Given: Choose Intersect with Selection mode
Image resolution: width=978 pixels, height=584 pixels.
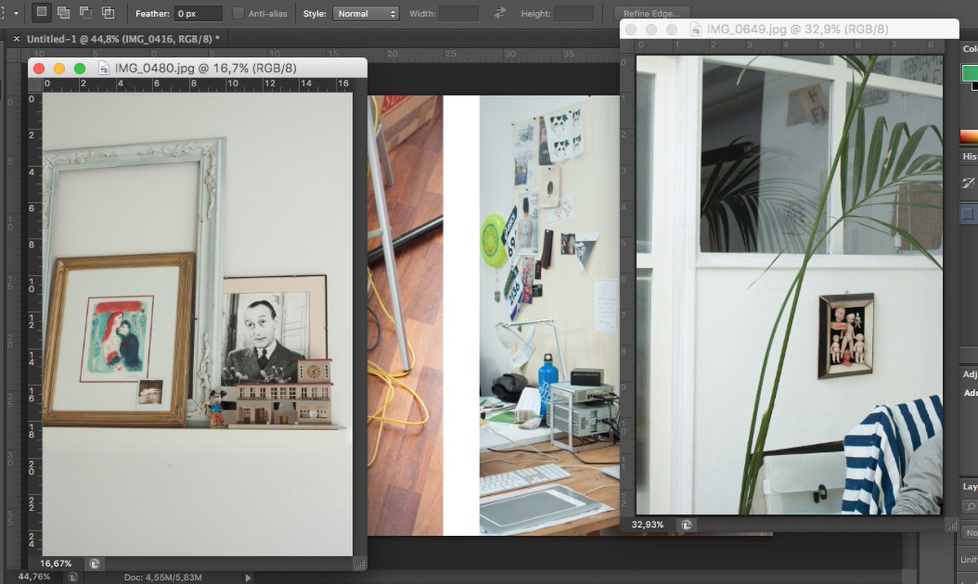Looking at the screenshot, I should [107, 13].
